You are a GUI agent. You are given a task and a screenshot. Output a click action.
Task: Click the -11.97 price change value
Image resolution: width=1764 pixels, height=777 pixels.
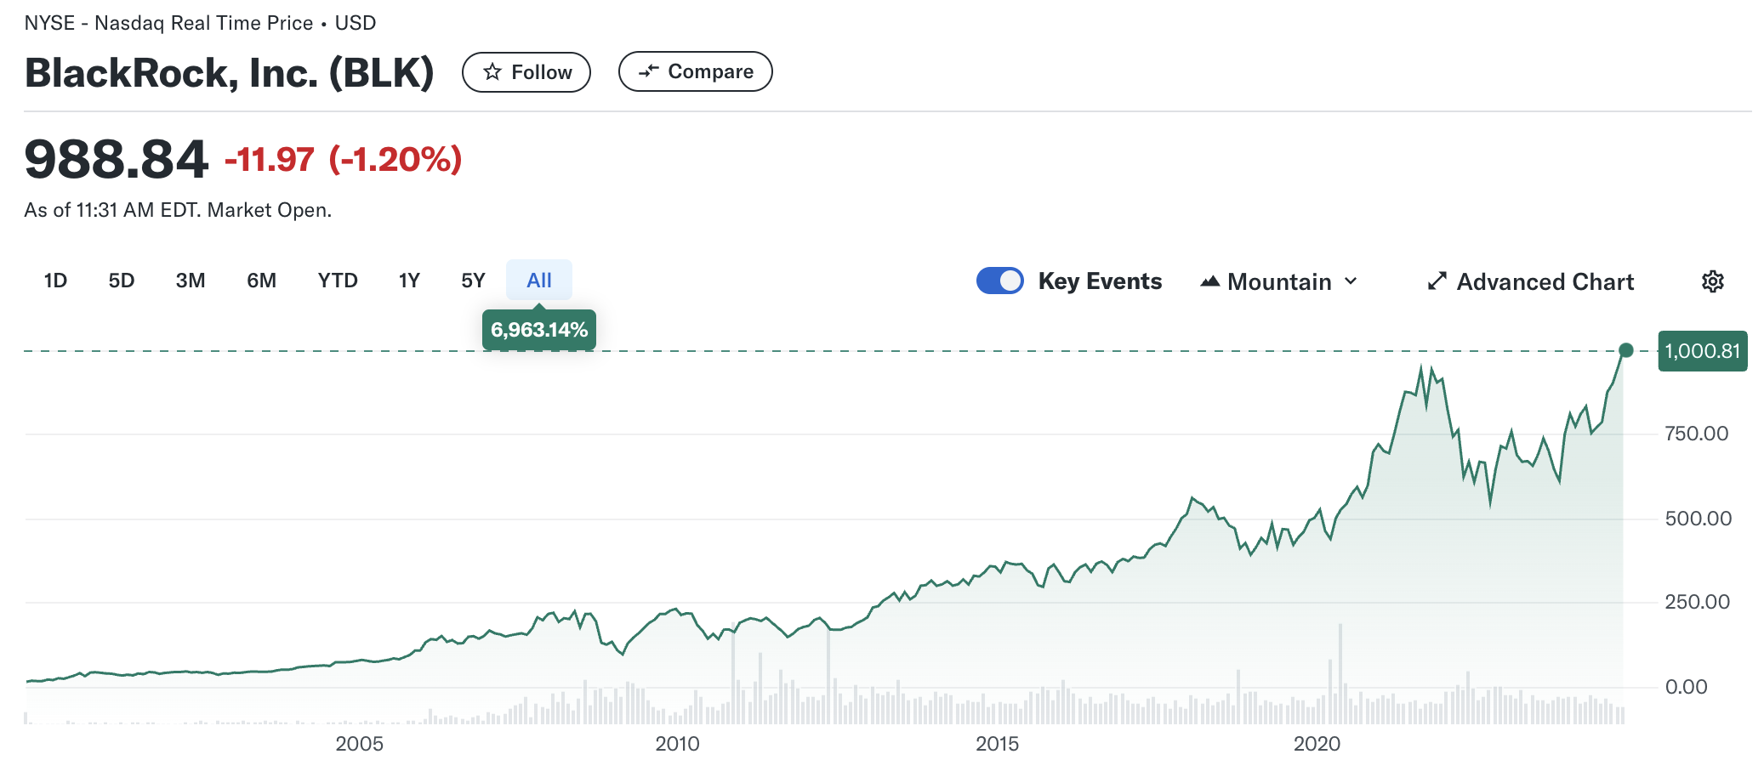(x=270, y=159)
